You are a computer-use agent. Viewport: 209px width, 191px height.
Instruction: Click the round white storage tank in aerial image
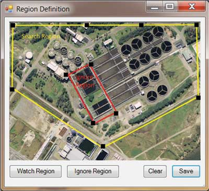(29, 55)
